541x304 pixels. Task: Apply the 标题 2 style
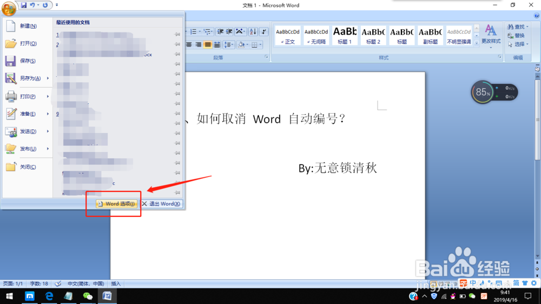pos(373,36)
